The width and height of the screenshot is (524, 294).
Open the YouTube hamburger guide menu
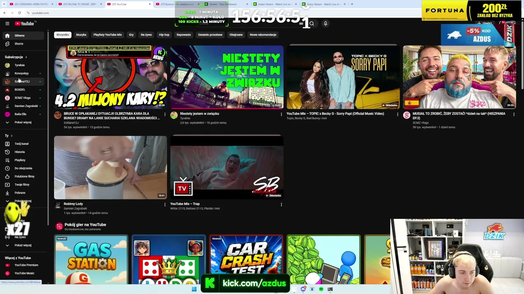click(x=7, y=24)
